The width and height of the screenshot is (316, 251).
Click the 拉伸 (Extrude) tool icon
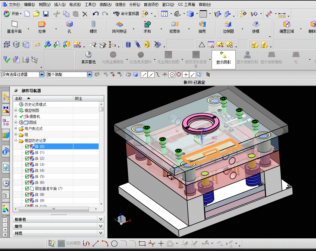(x=42, y=25)
